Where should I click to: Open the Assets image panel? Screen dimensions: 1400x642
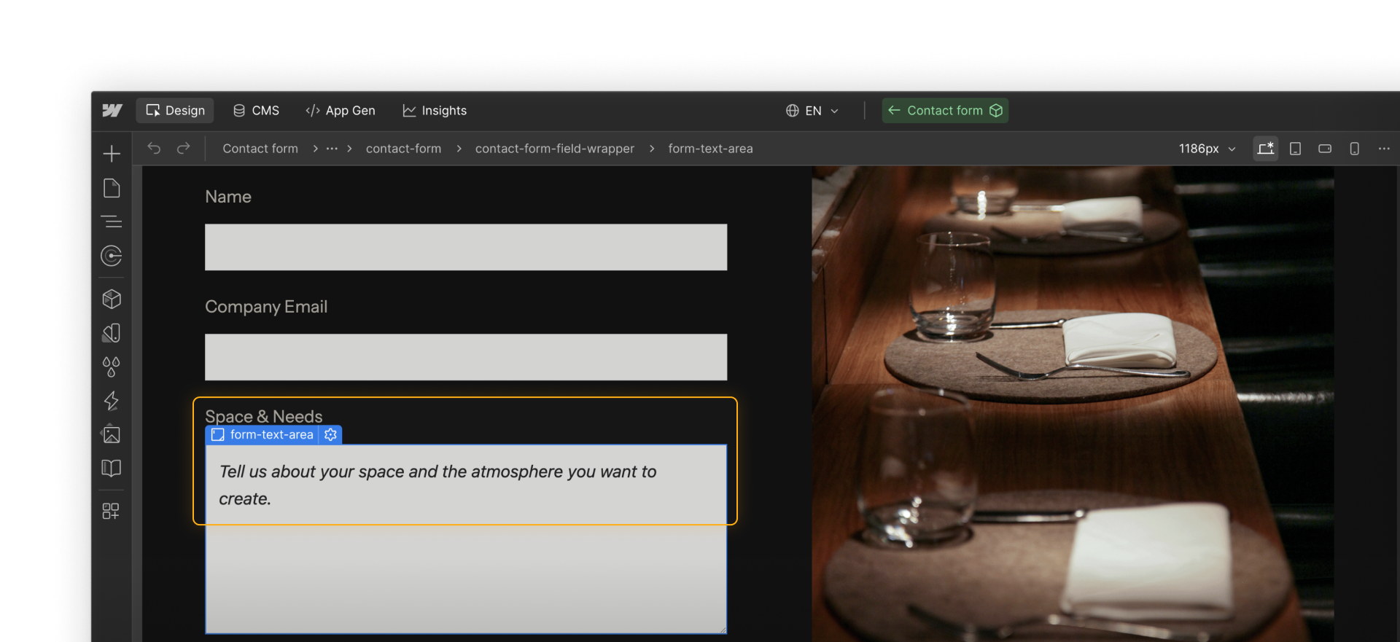tap(112, 434)
